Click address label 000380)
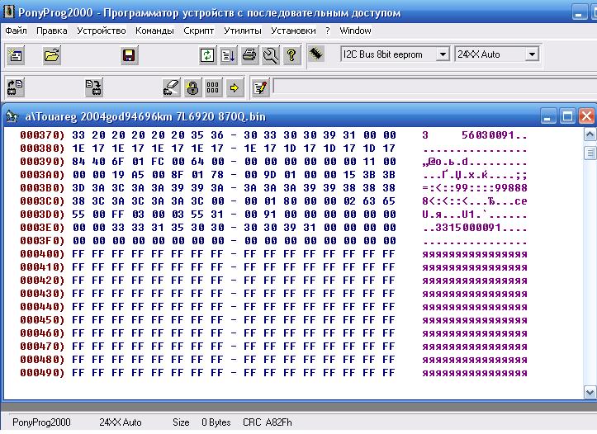This screenshot has height=434, width=597. [42, 149]
